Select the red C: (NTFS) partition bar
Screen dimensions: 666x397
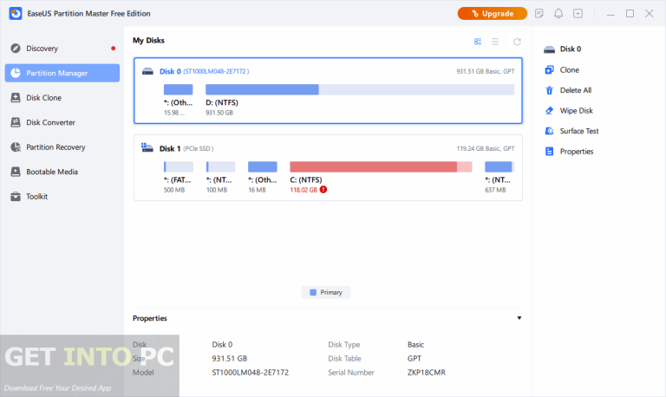point(381,167)
